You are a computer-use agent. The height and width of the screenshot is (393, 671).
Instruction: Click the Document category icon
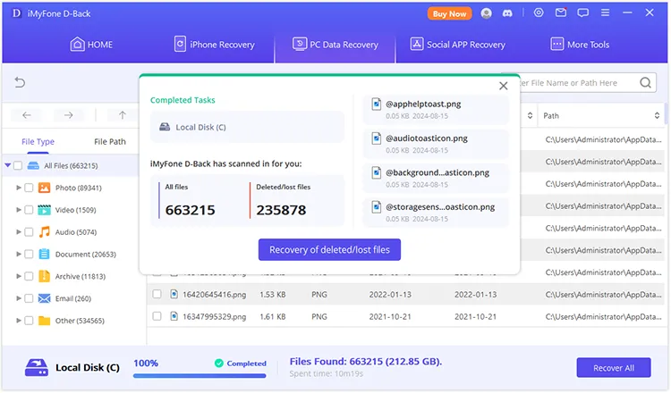click(44, 255)
